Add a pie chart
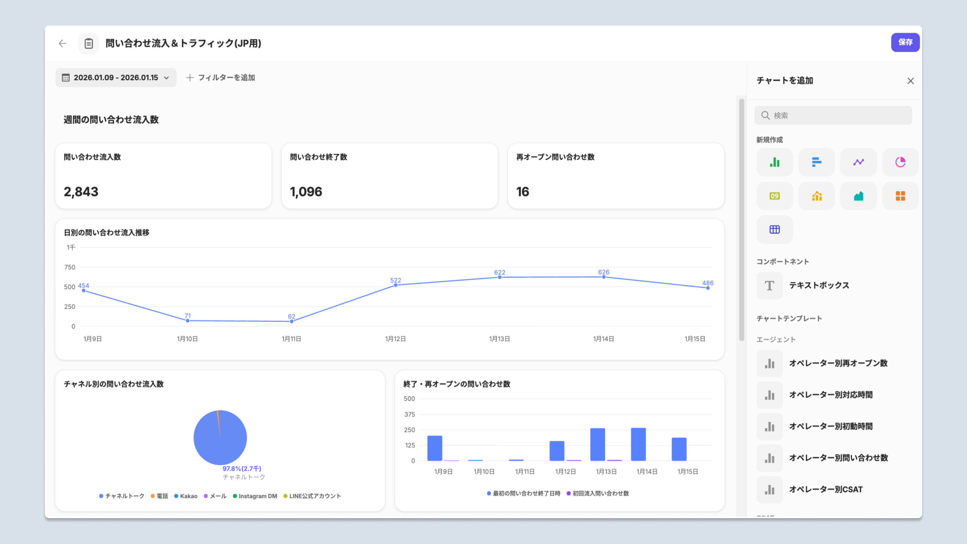Screen dimensions: 967x544 900,162
